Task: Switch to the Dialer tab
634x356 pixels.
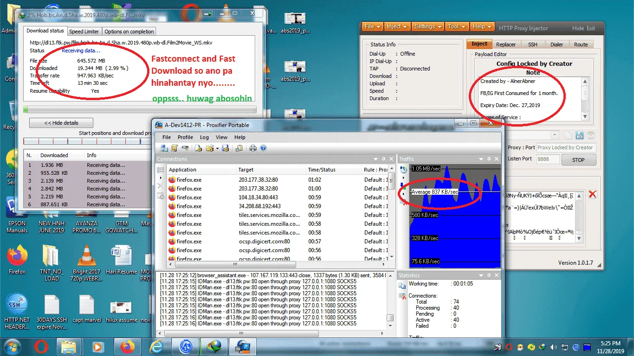Action: 556,44
